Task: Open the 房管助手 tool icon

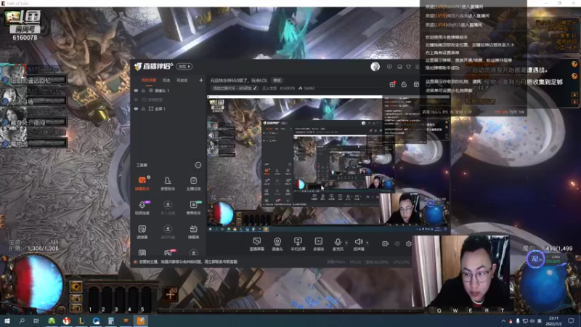Action: click(x=168, y=183)
